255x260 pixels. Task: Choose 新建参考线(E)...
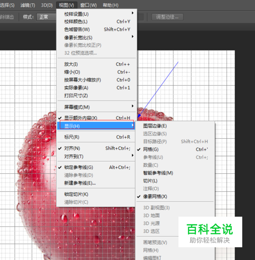tap(96, 183)
